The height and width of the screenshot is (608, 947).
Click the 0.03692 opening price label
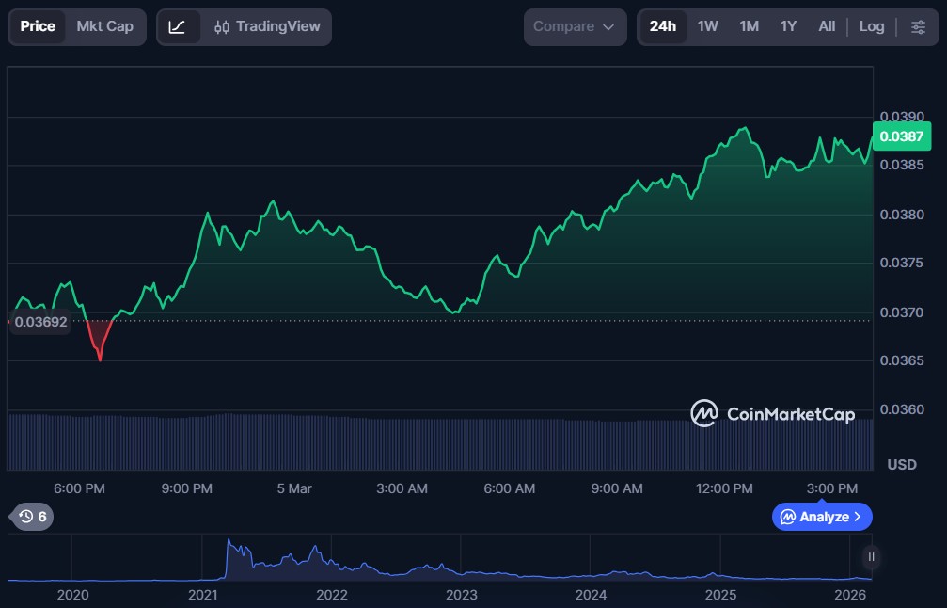pos(40,322)
